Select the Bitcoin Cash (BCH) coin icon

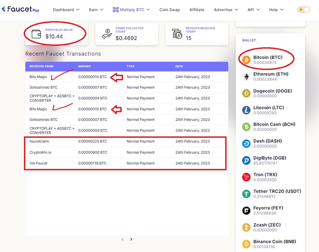pos(246,127)
